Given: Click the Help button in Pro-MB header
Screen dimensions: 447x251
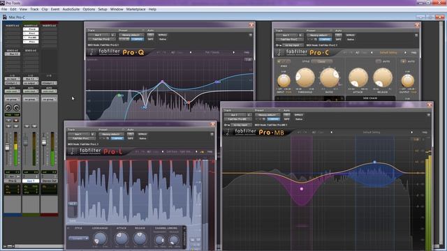Looking at the screenshot, I should (425, 132).
